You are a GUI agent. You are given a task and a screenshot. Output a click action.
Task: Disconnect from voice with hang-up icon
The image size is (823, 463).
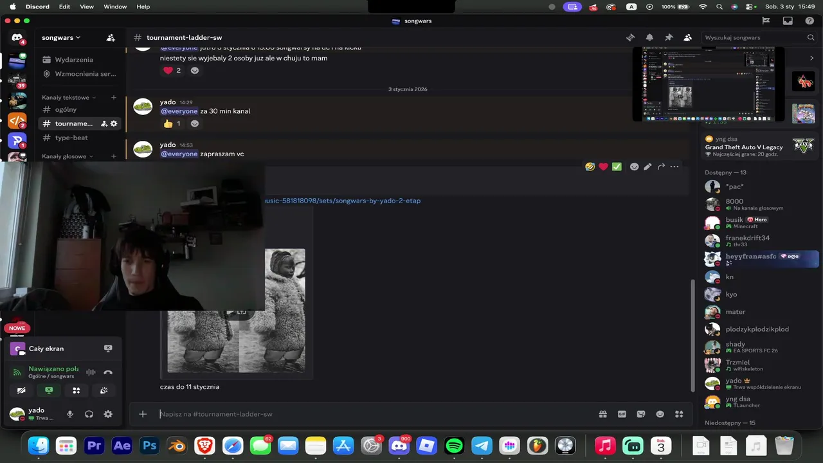pyautogui.click(x=108, y=372)
